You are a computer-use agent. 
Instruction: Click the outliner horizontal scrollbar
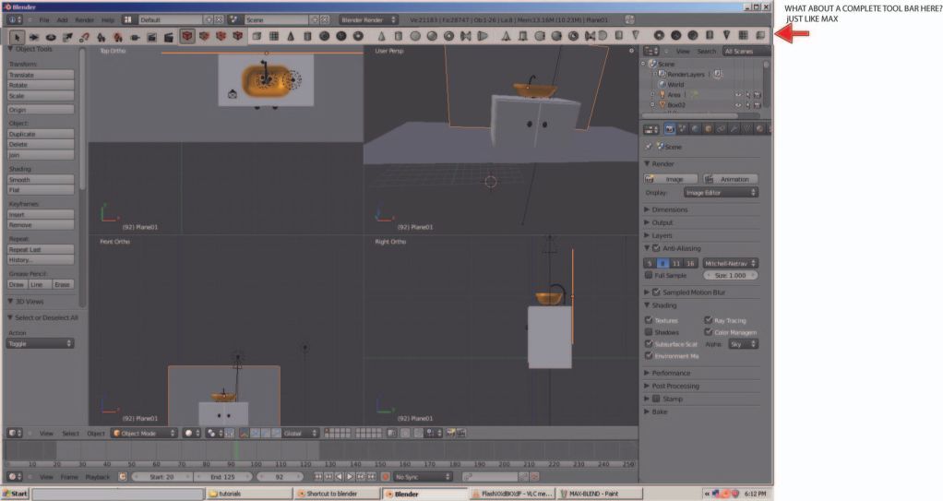click(690, 115)
